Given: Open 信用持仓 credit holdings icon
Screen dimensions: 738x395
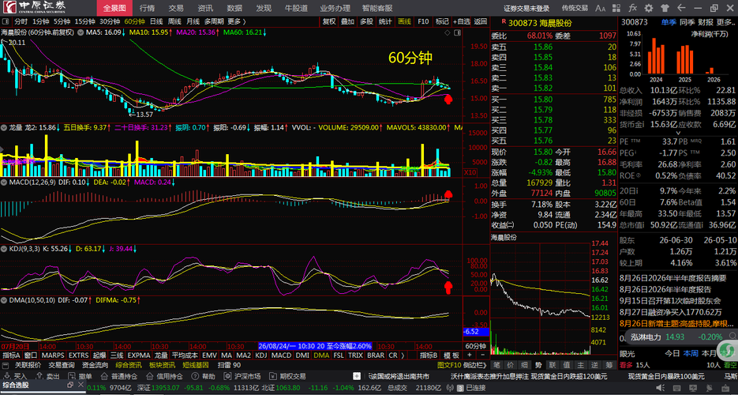Looking at the screenshot, I should (150, 376).
